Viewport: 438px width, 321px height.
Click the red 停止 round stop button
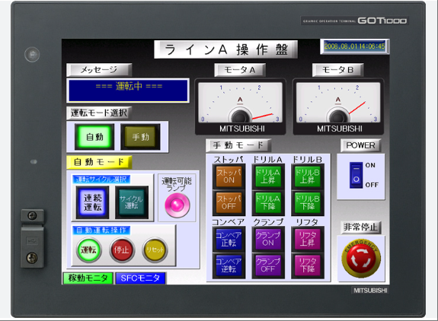122,250
